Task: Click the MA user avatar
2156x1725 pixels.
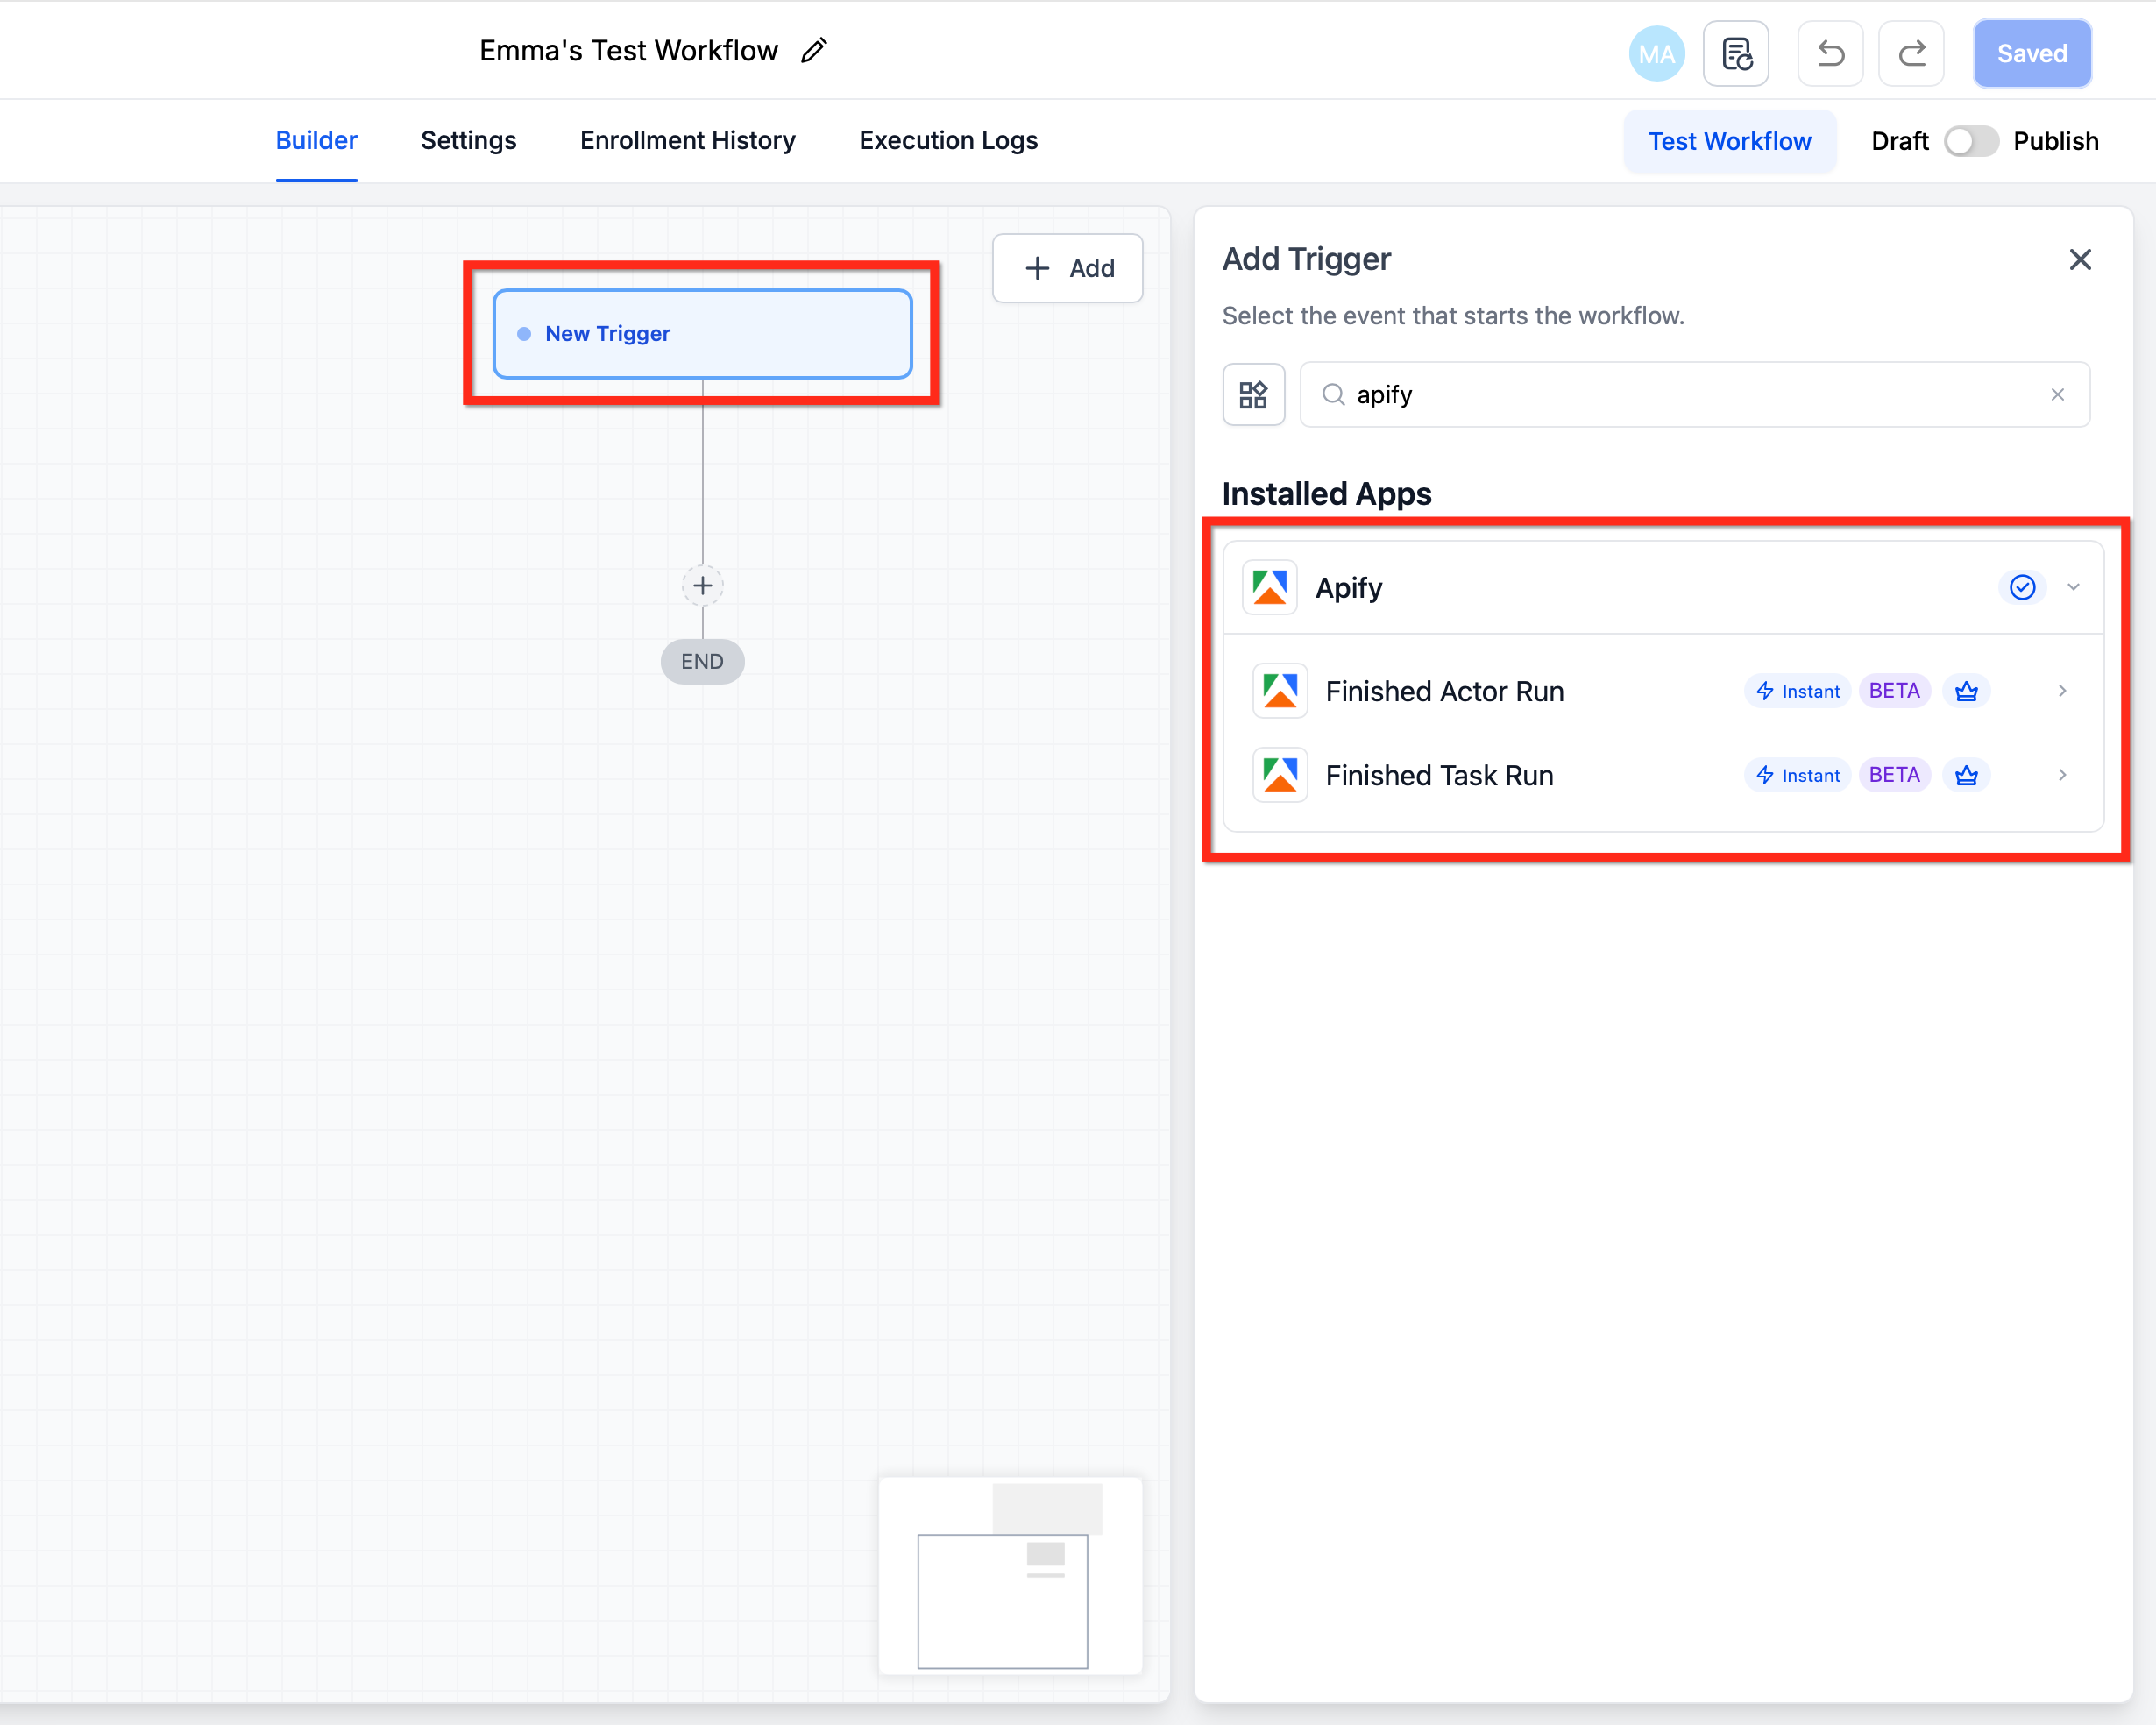Action: pos(1656,53)
